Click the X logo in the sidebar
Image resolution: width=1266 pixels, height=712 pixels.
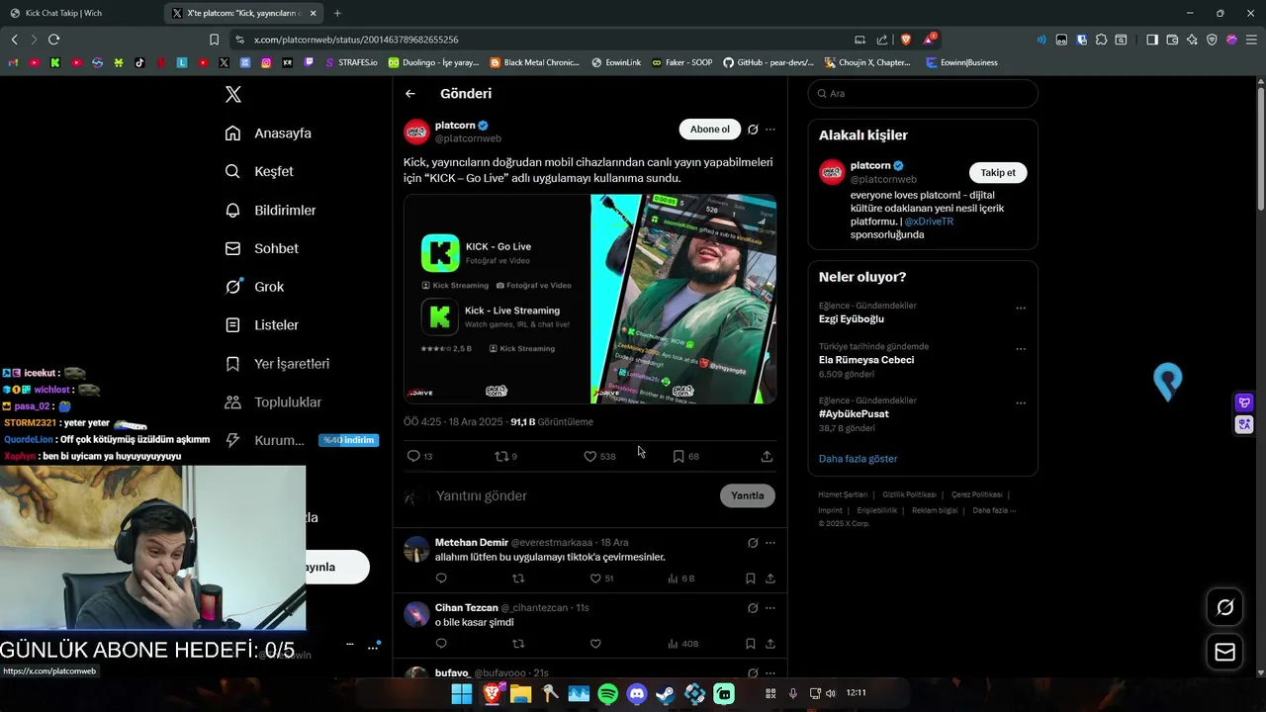(x=233, y=94)
